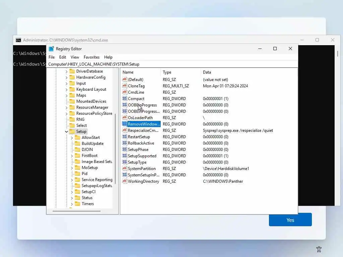Viewport: 343px width, 257px height.
Task: Collapse the Setup key in tree
Action: tap(67, 132)
